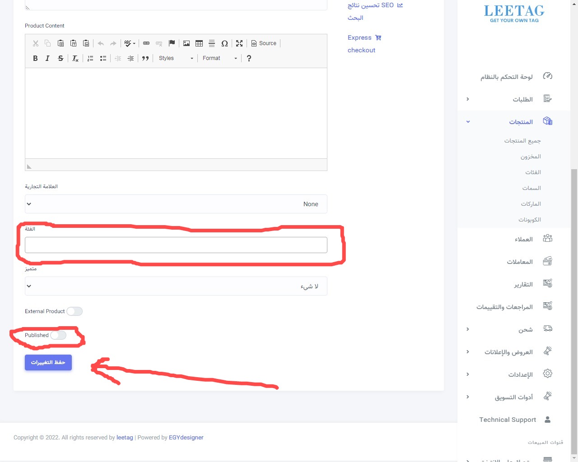Open the Format dropdown in the editor
The width and height of the screenshot is (578, 462).
tap(219, 58)
